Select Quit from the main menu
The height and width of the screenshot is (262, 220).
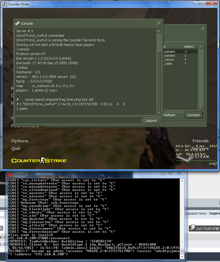(16, 148)
